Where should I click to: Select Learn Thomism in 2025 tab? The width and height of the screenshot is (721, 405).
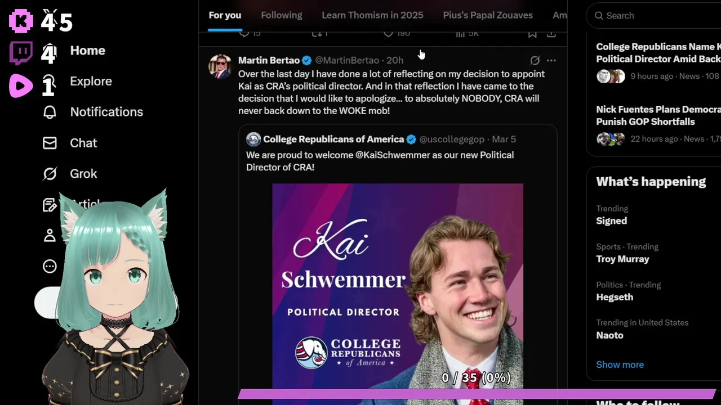[372, 15]
